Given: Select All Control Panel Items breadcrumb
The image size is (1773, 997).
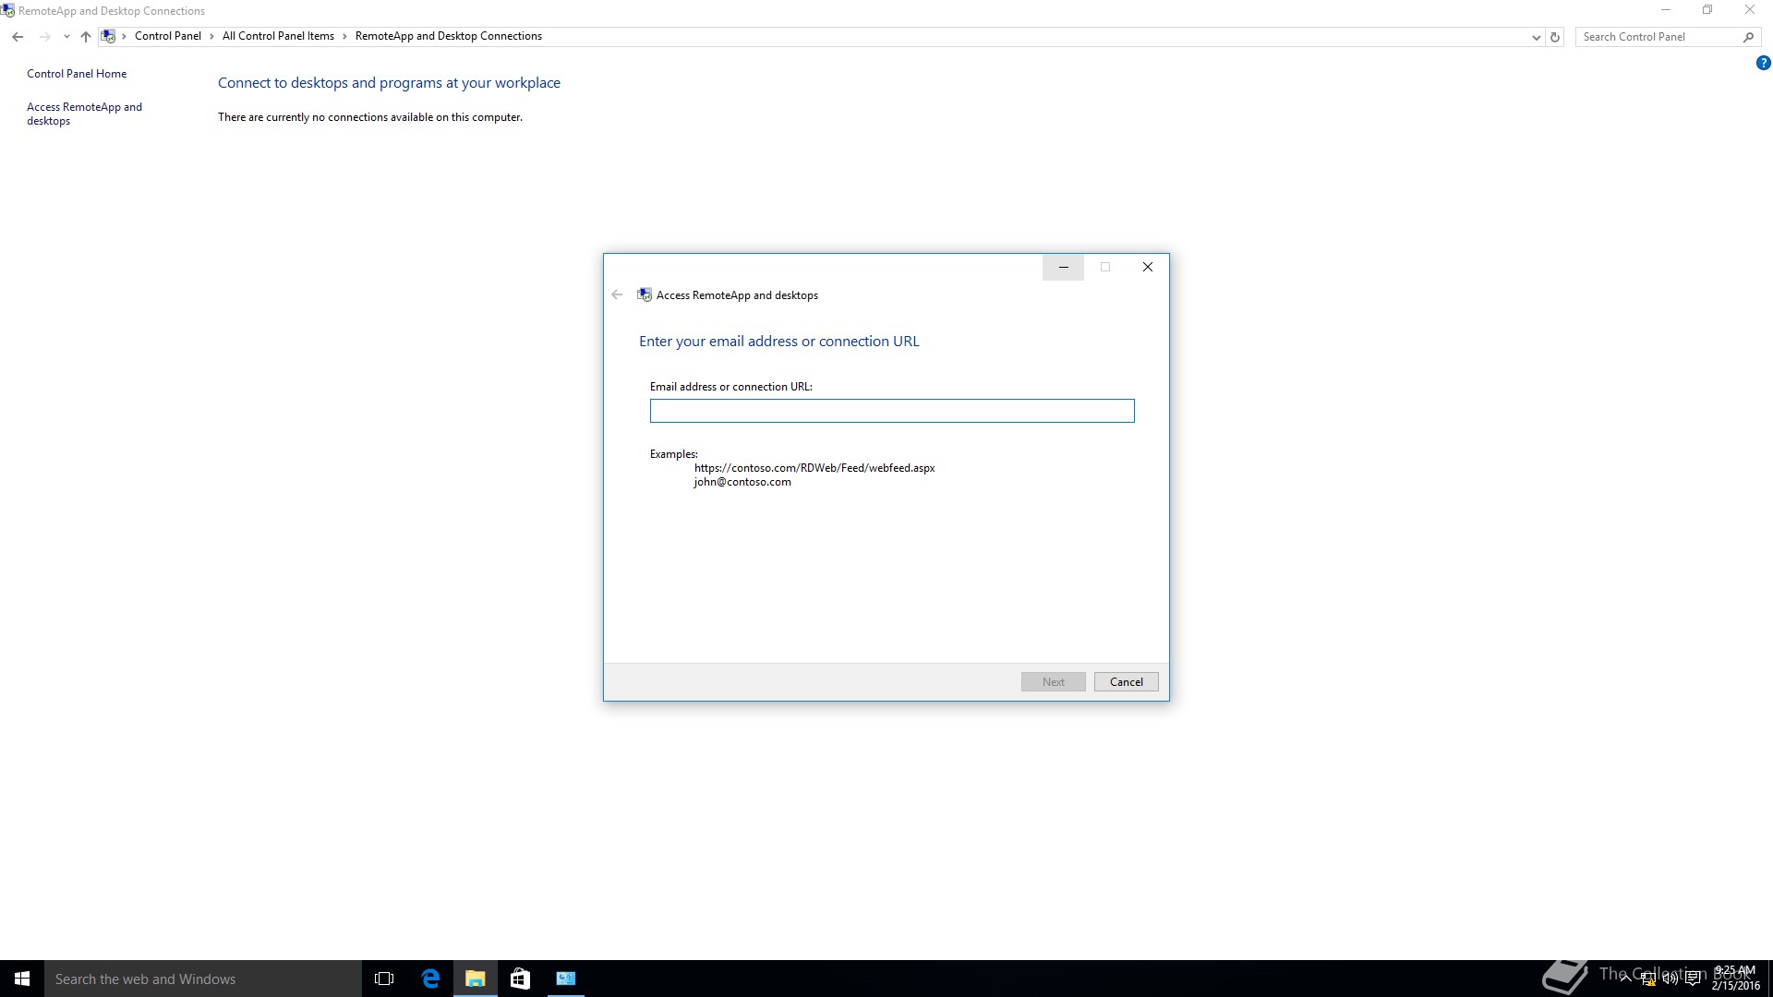Looking at the screenshot, I should pyautogui.click(x=278, y=36).
